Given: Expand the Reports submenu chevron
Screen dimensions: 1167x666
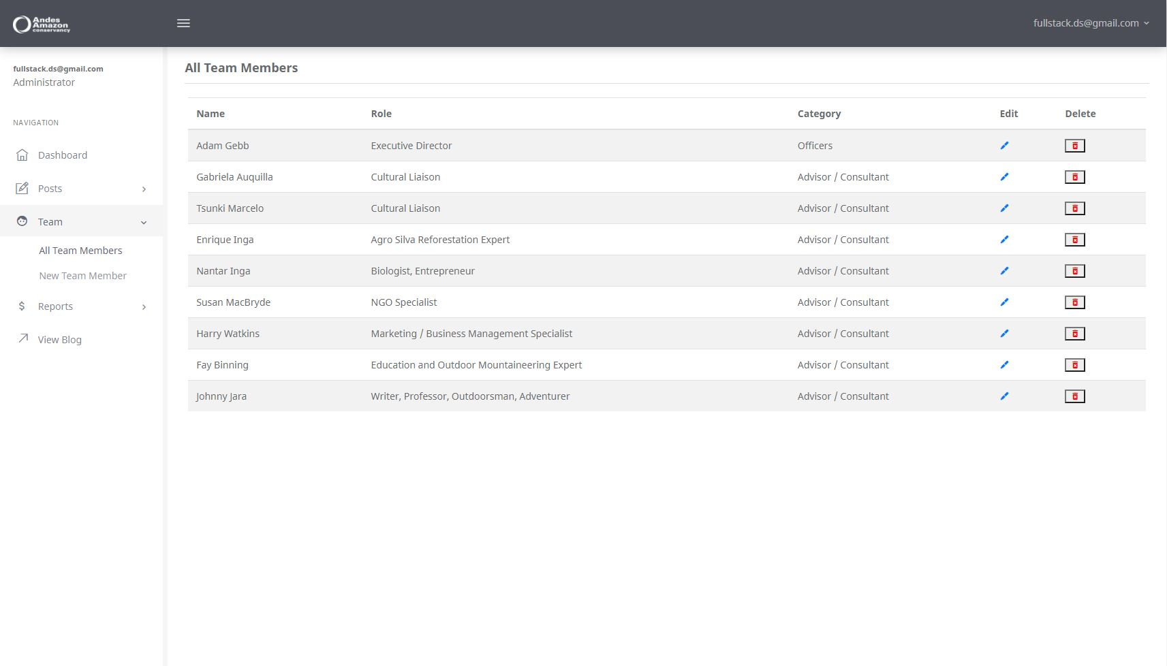Looking at the screenshot, I should (144, 307).
